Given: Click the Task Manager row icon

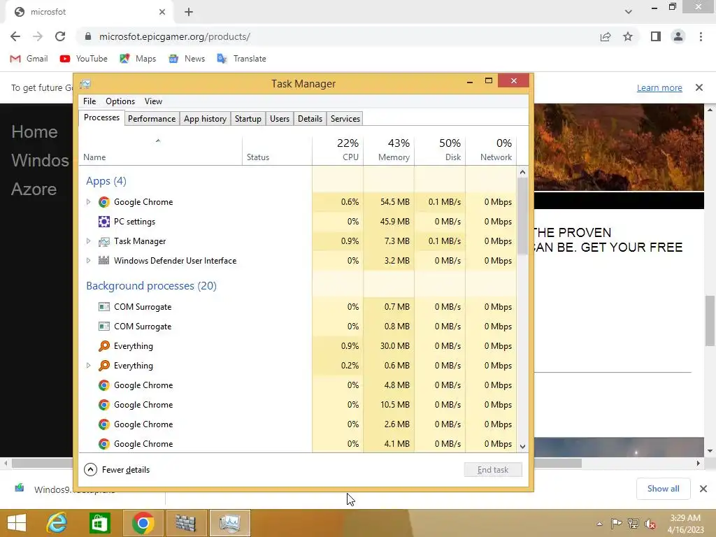Looking at the screenshot, I should tap(104, 241).
